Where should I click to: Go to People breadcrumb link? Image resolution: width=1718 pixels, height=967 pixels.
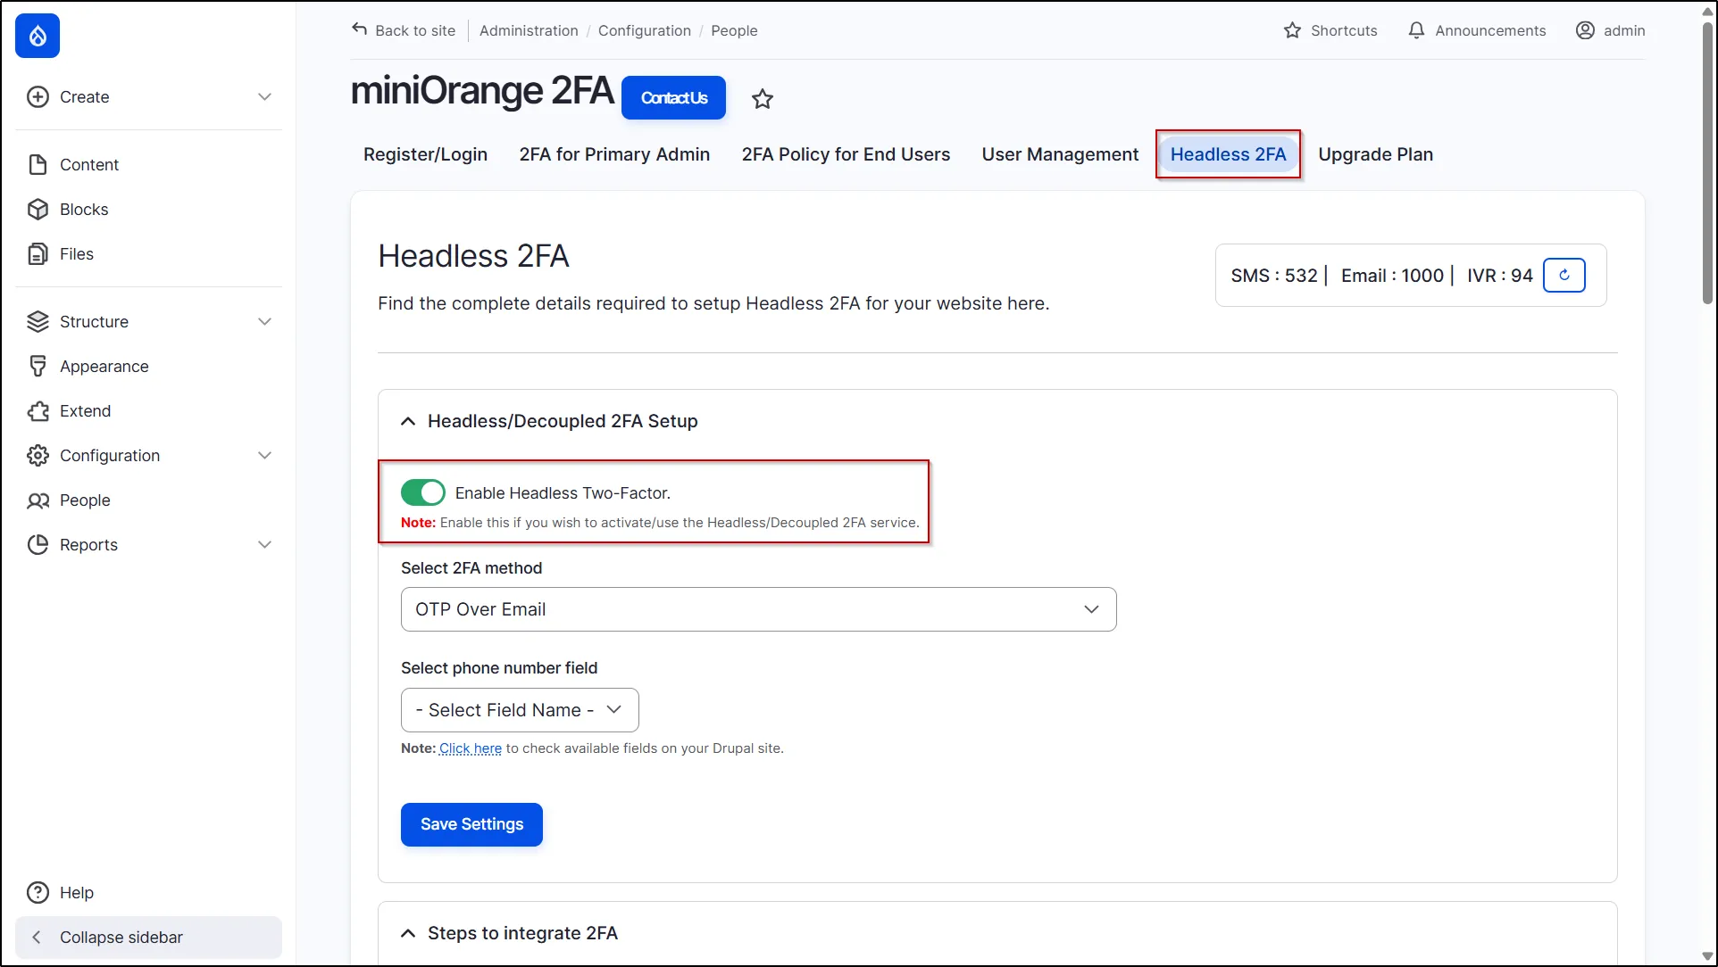click(734, 30)
